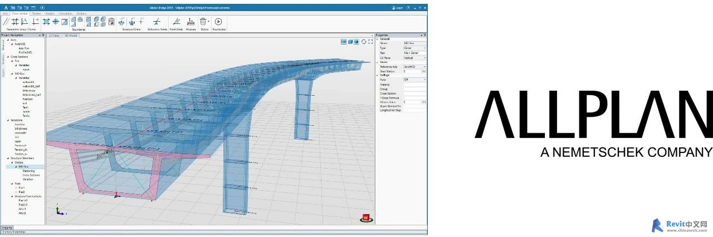Click the Text field showing Main Girder
This screenshot has width=713, height=237.
(x=415, y=53)
